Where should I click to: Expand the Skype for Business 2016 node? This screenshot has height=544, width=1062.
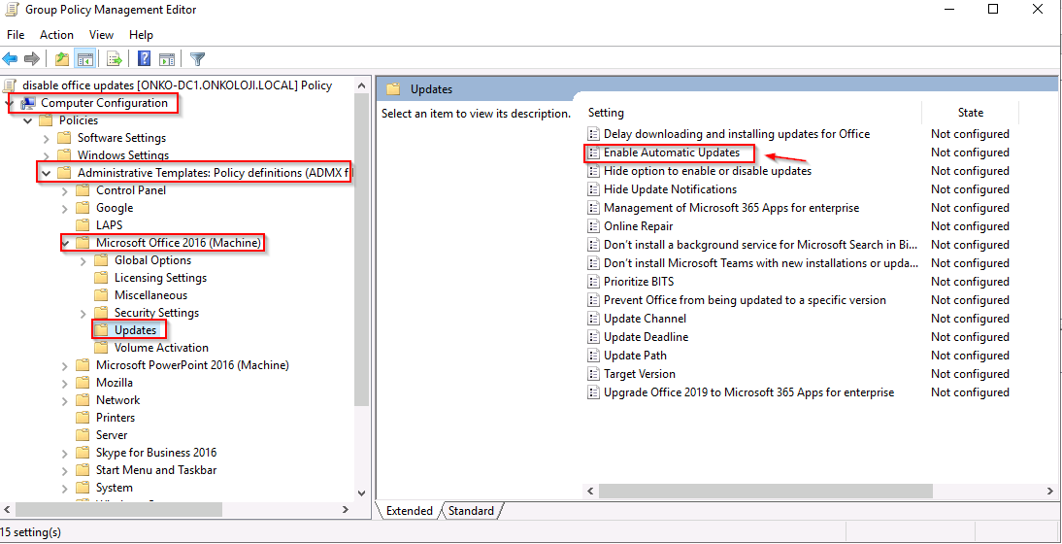(65, 453)
